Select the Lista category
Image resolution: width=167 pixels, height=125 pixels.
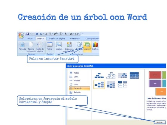[x=76, y=77]
